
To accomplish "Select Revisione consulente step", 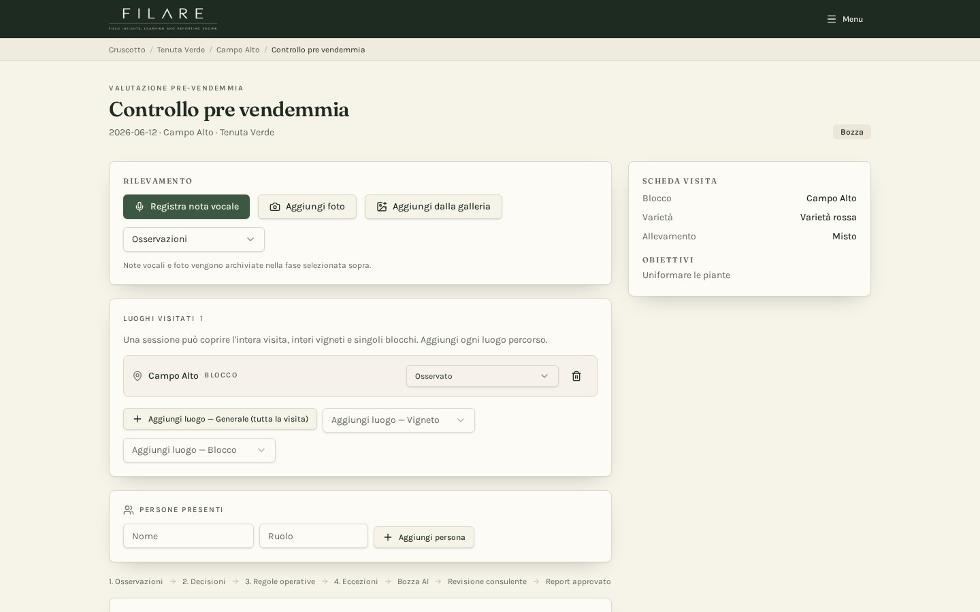I will (487, 581).
